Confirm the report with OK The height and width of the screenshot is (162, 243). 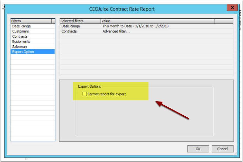tap(198, 149)
